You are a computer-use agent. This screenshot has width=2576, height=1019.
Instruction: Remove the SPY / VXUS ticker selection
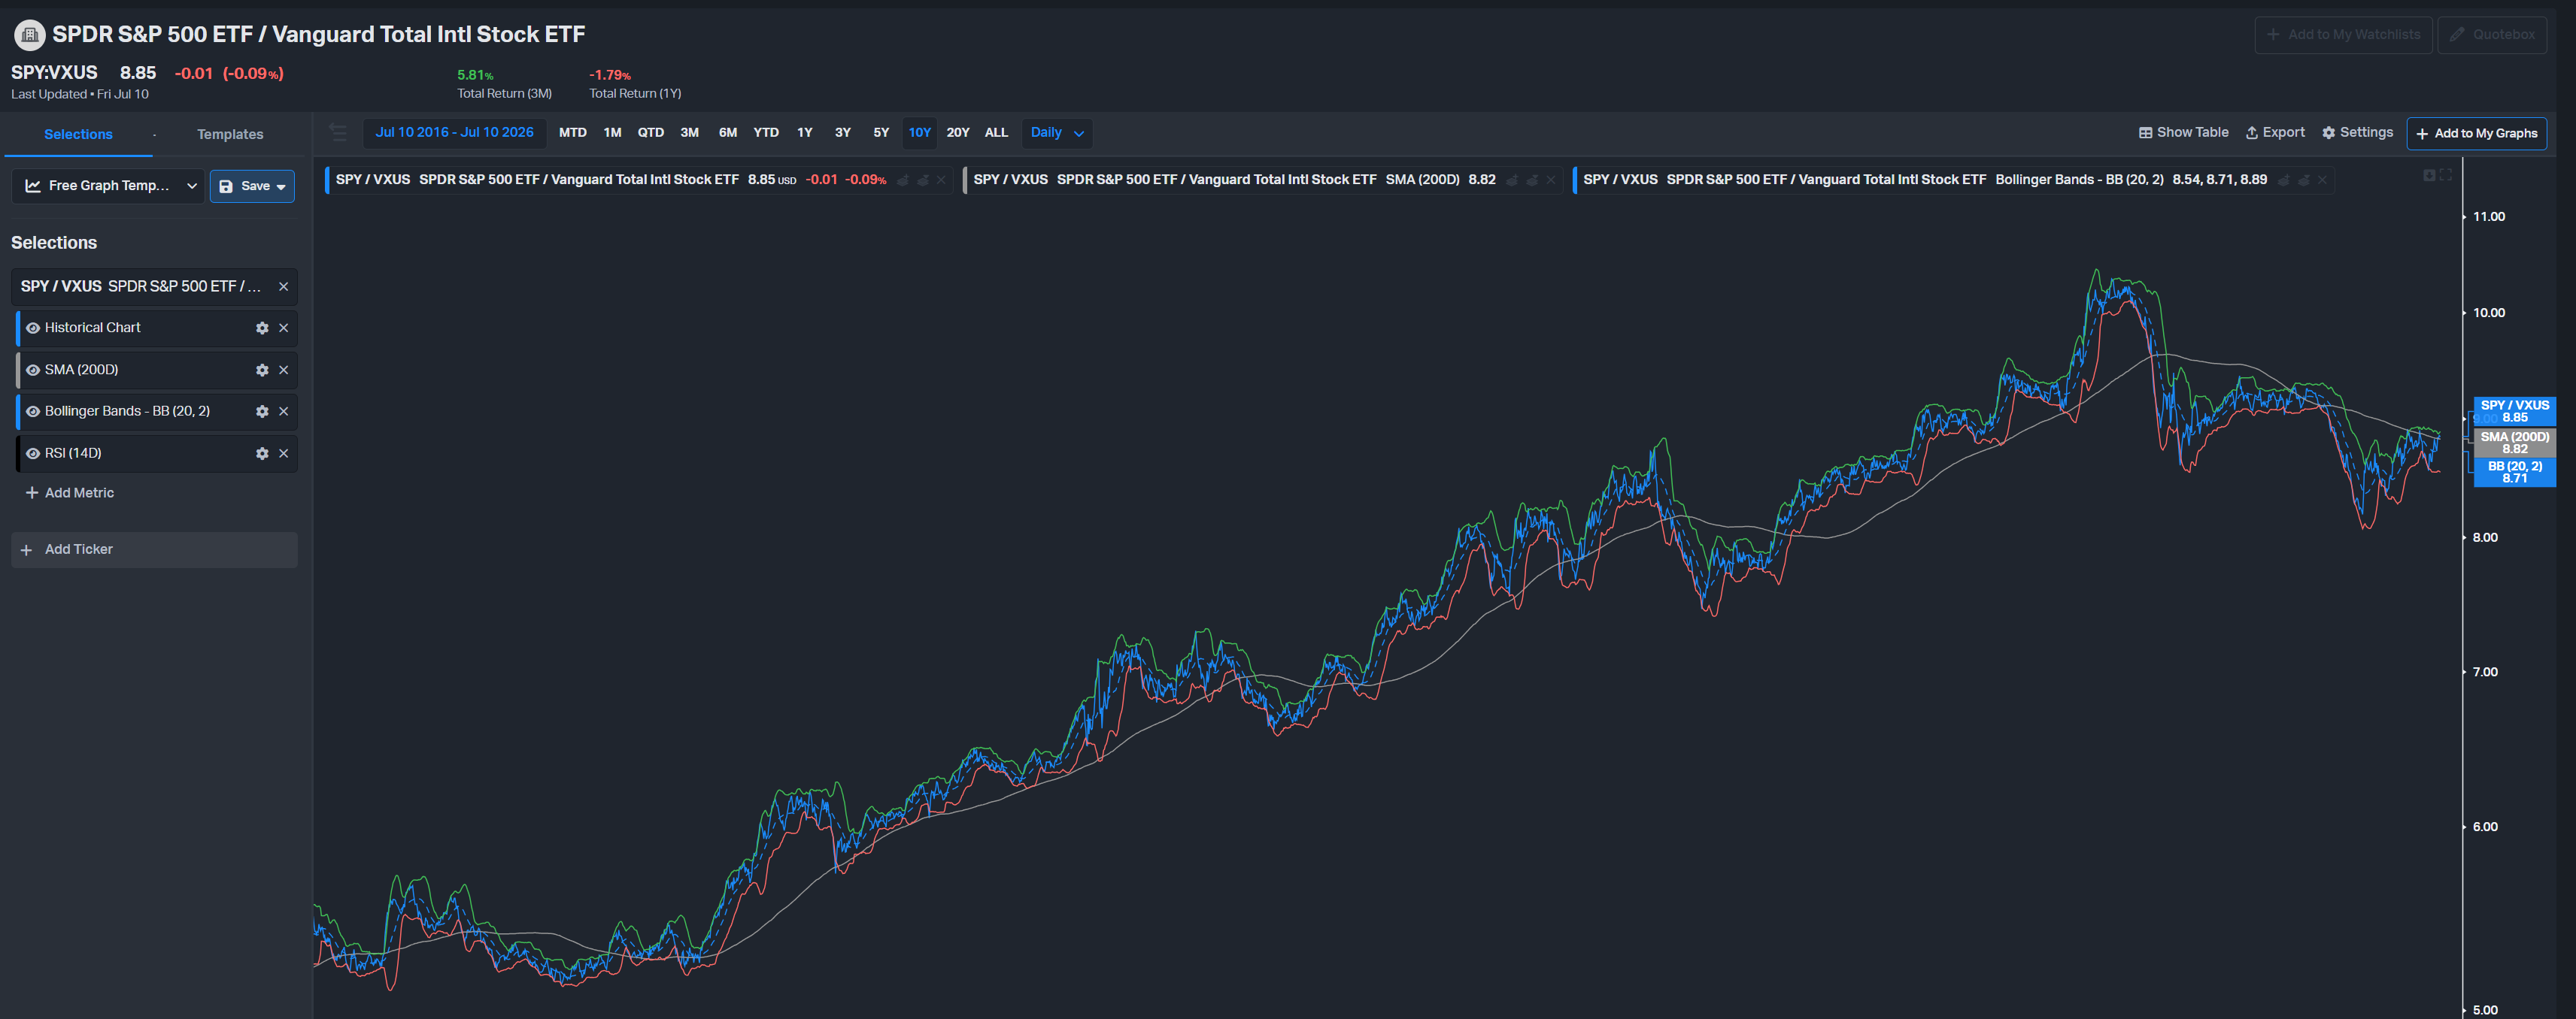tap(284, 287)
